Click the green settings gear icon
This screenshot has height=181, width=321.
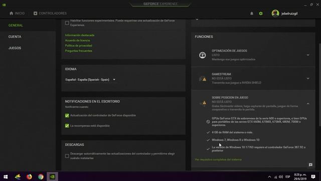point(261,14)
